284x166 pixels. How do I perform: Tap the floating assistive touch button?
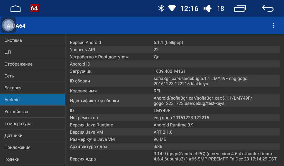[8, 25]
